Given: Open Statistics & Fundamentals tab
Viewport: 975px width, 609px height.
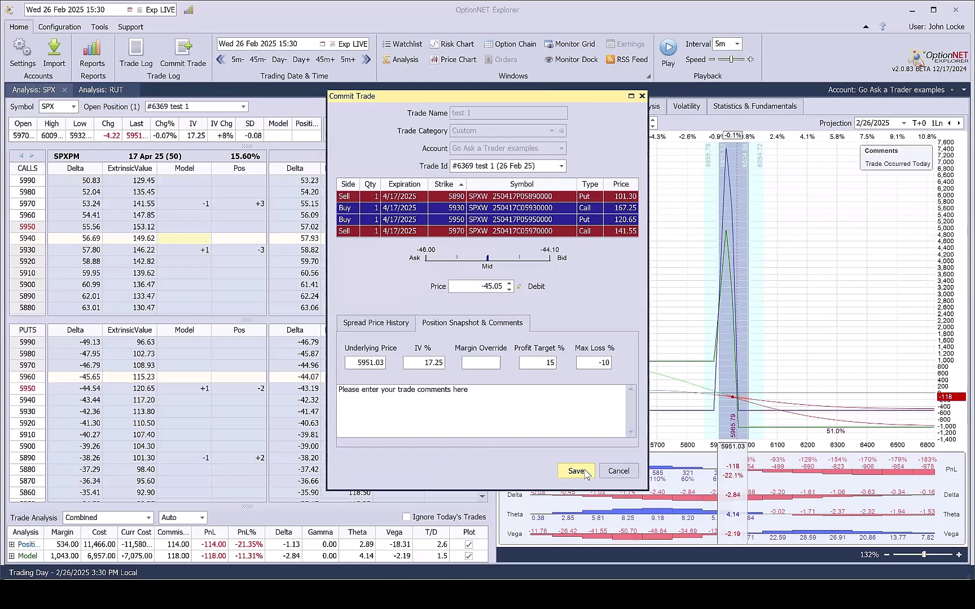Looking at the screenshot, I should (755, 106).
